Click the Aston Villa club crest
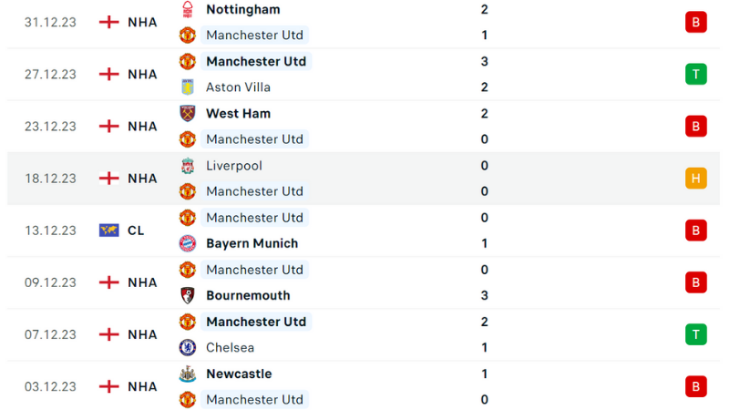Image resolution: width=729 pixels, height=410 pixels. tap(188, 87)
